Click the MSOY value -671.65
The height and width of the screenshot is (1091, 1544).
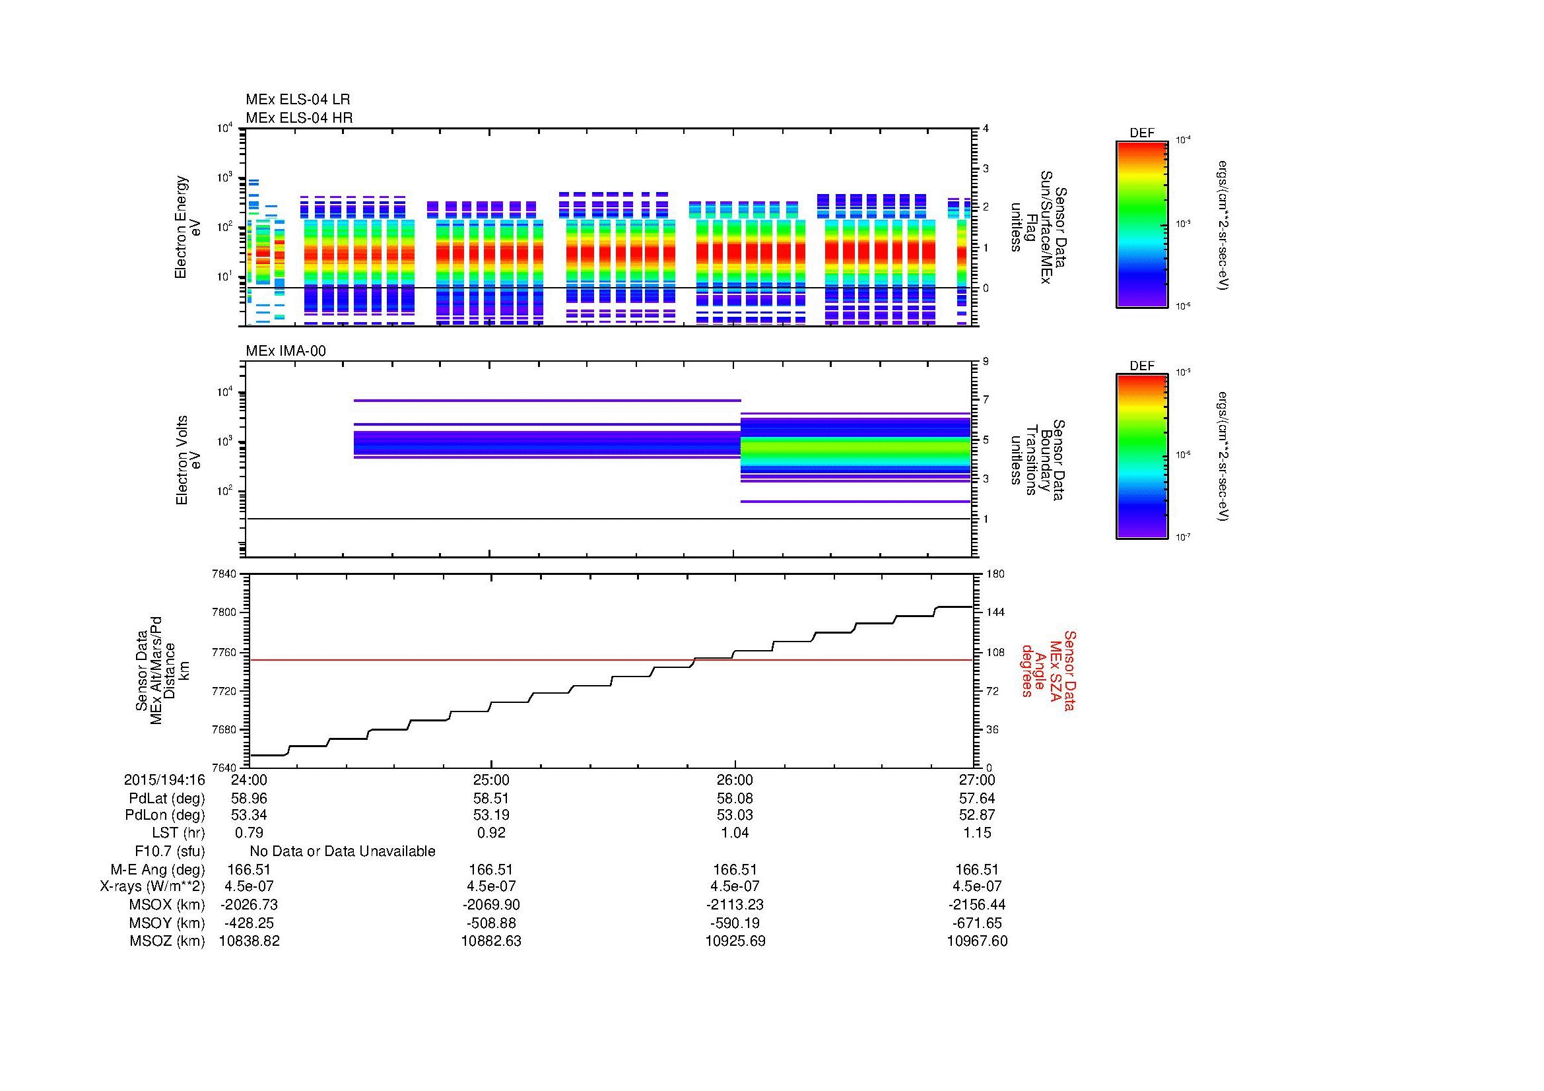(976, 923)
